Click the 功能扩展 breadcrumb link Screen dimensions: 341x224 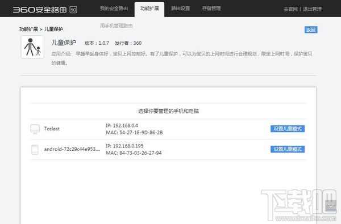pyautogui.click(x=29, y=29)
